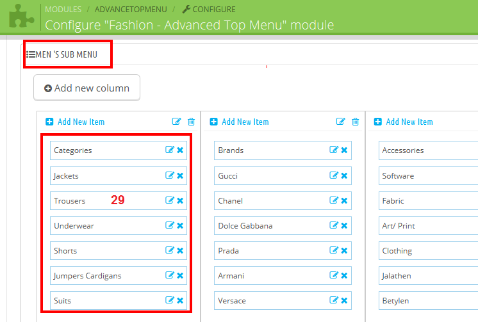This screenshot has width=478, height=322.
Task: Delete the first column trash icon
Action: (x=191, y=122)
